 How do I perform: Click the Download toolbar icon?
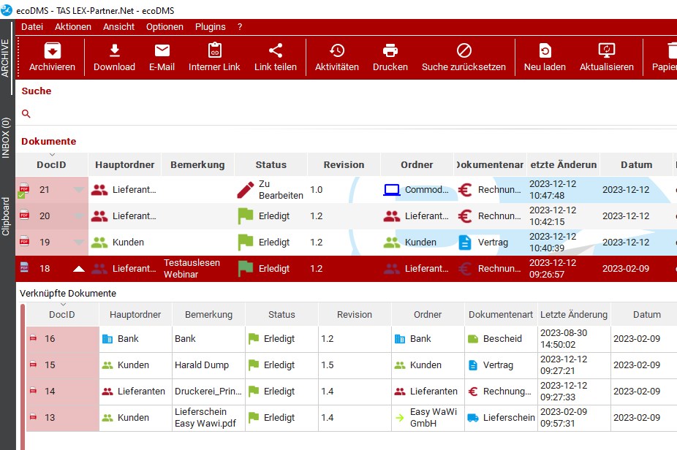tap(114, 50)
